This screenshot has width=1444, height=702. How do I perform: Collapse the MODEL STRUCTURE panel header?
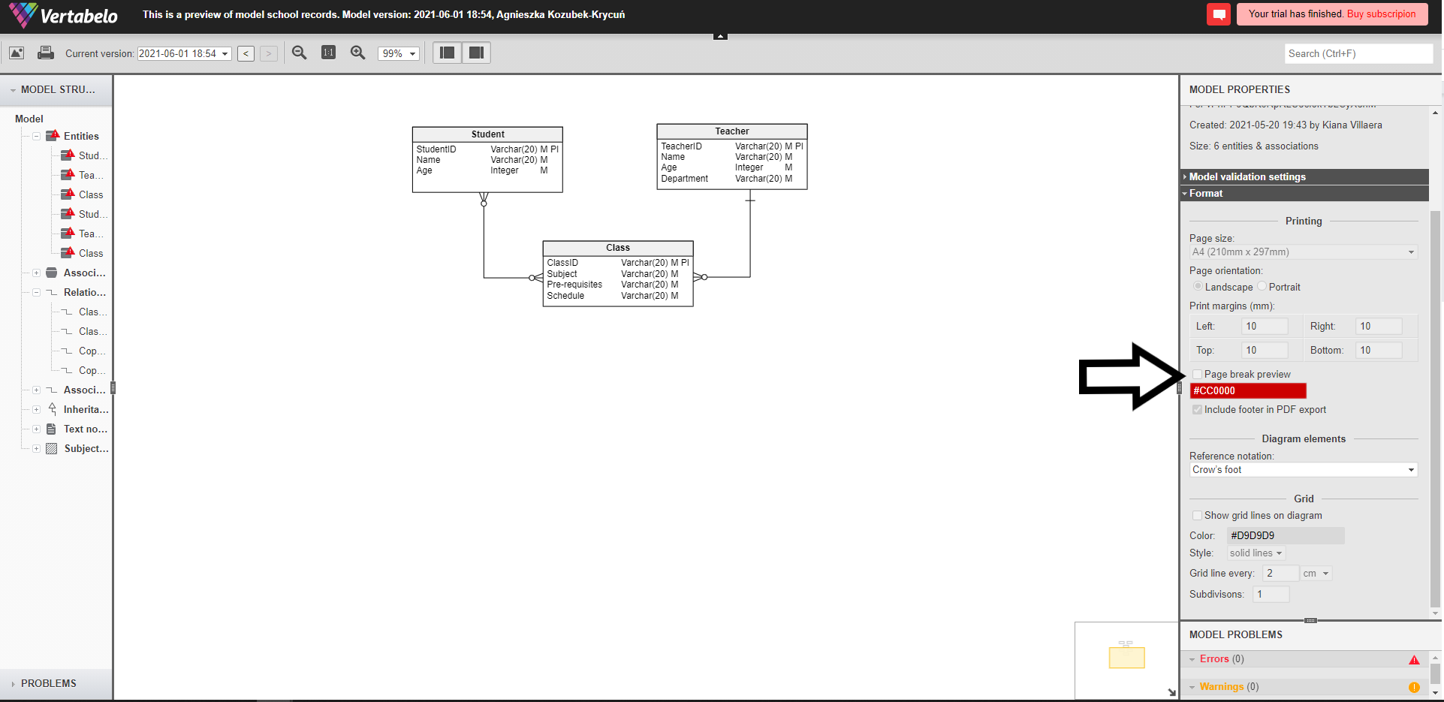(x=56, y=89)
